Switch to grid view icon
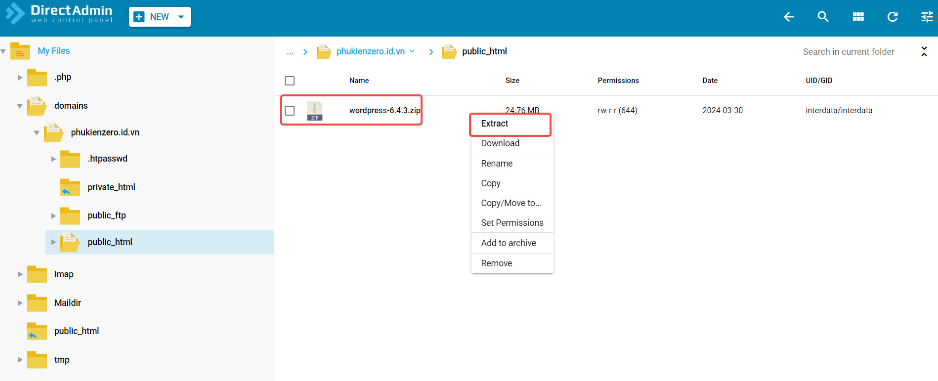 (x=858, y=17)
